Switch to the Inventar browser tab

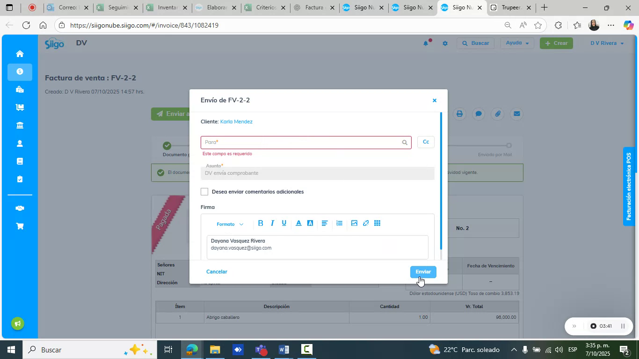pos(166,7)
